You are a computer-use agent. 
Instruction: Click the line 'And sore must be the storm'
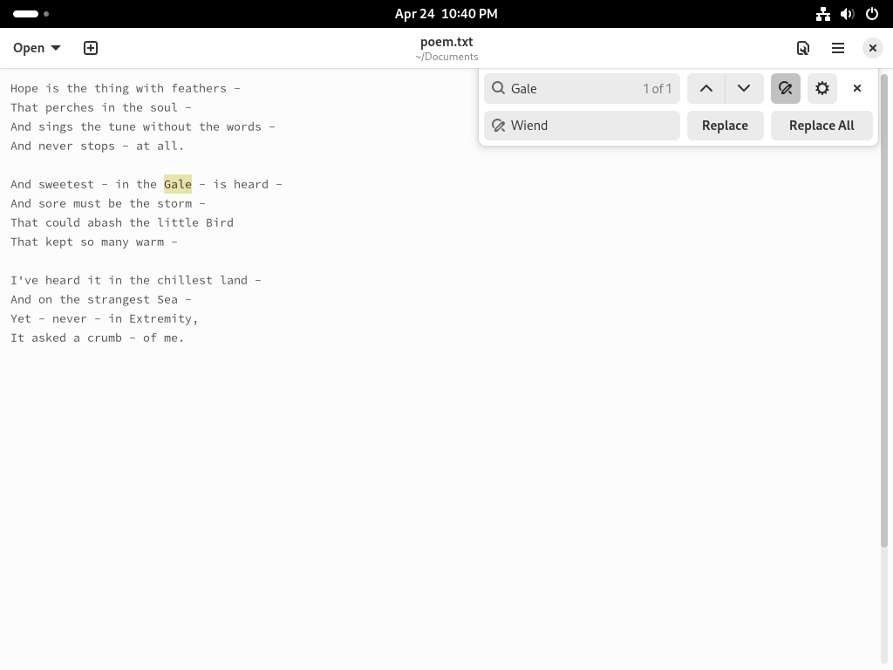107,203
